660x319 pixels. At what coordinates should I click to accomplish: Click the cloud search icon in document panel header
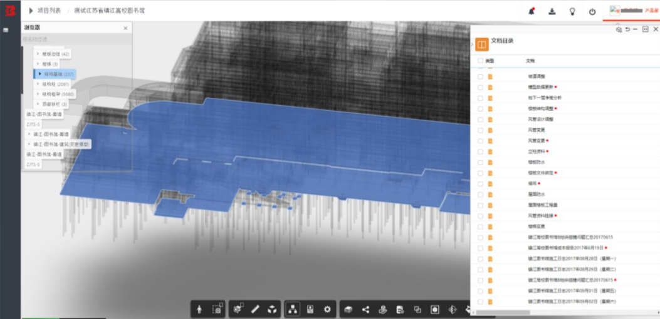coord(619,29)
